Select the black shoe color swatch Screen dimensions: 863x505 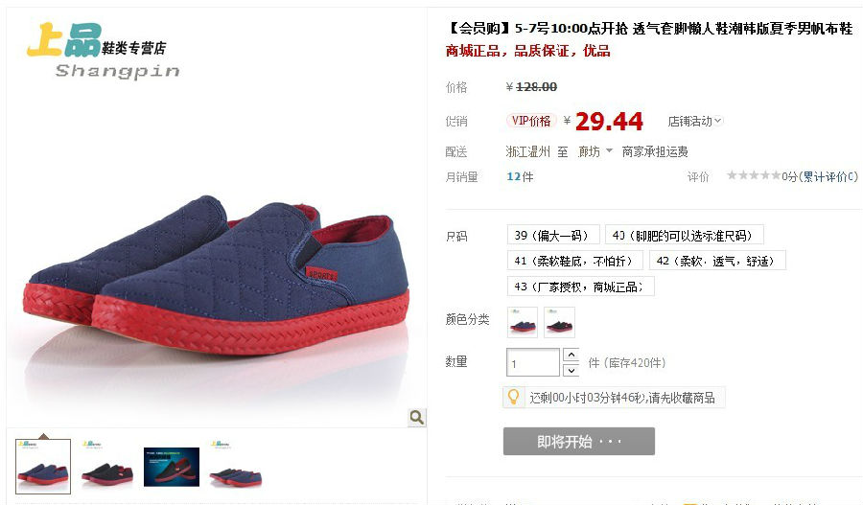click(559, 322)
